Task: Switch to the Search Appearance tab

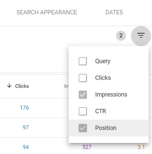Action: (x=47, y=13)
